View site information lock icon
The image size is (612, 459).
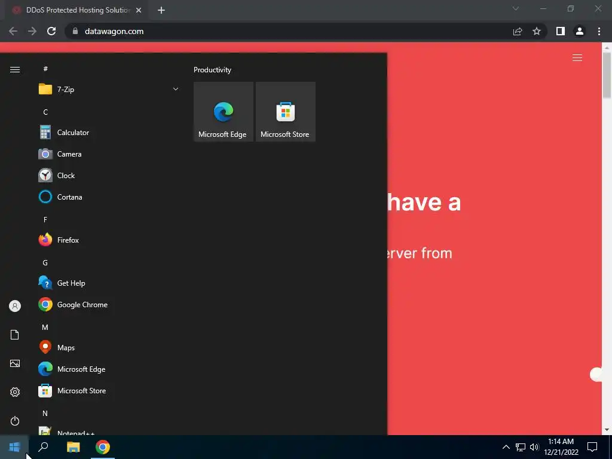click(x=75, y=31)
